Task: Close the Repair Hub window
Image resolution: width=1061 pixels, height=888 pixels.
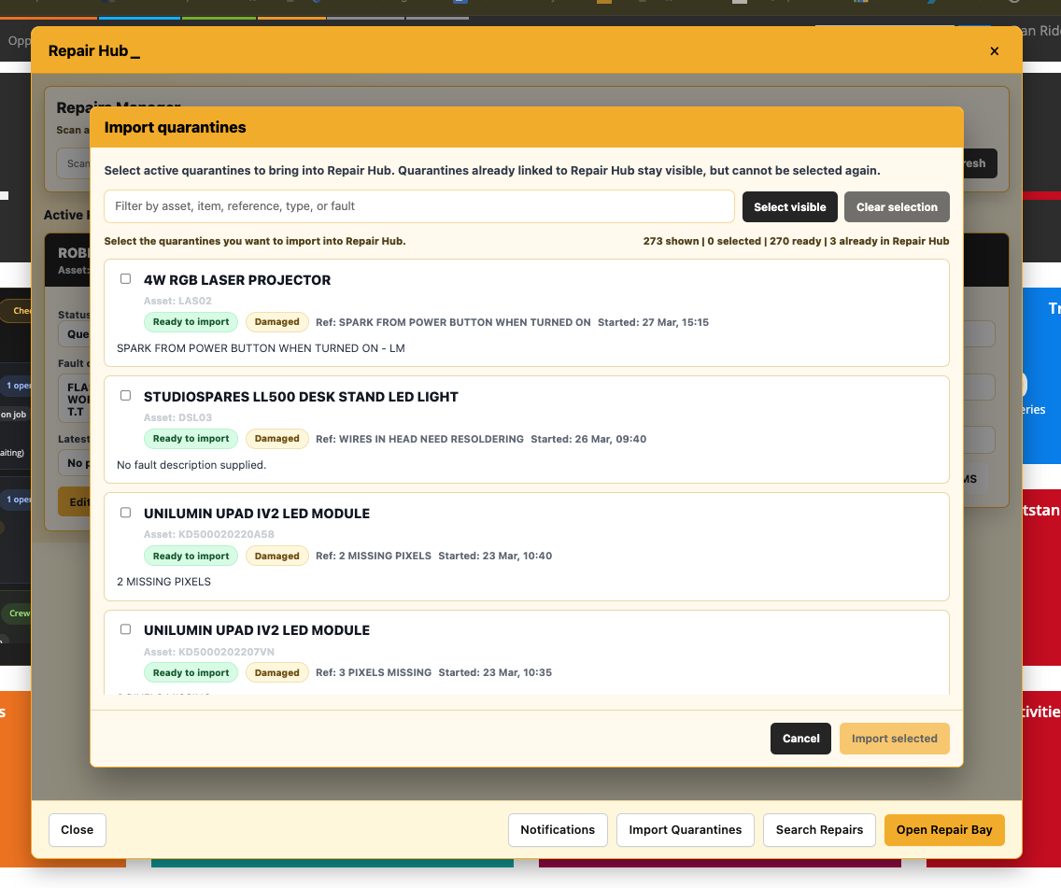Action: coord(995,50)
